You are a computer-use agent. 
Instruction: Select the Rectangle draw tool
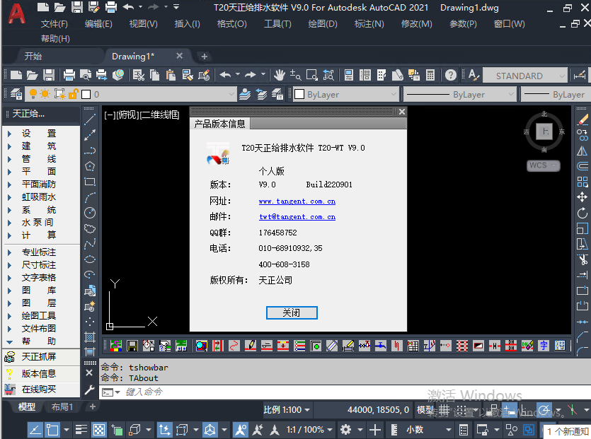90,182
